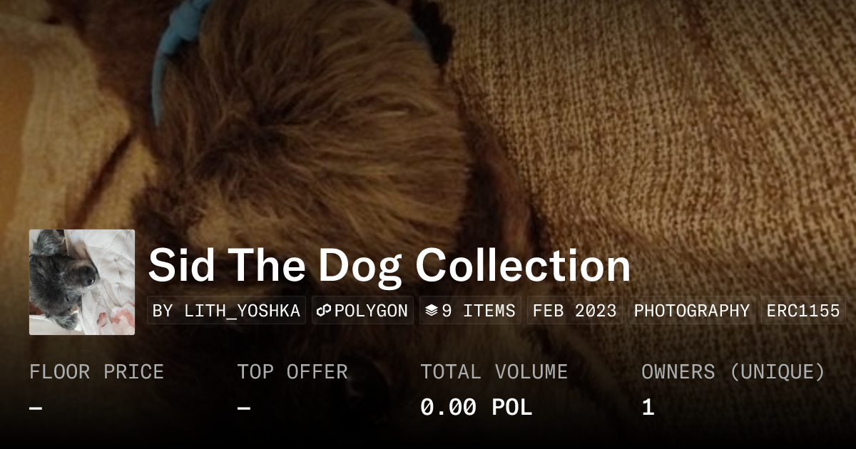Image resolution: width=856 pixels, height=449 pixels.
Task: Select the Sid The Dog Collection title
Action: tap(389, 265)
